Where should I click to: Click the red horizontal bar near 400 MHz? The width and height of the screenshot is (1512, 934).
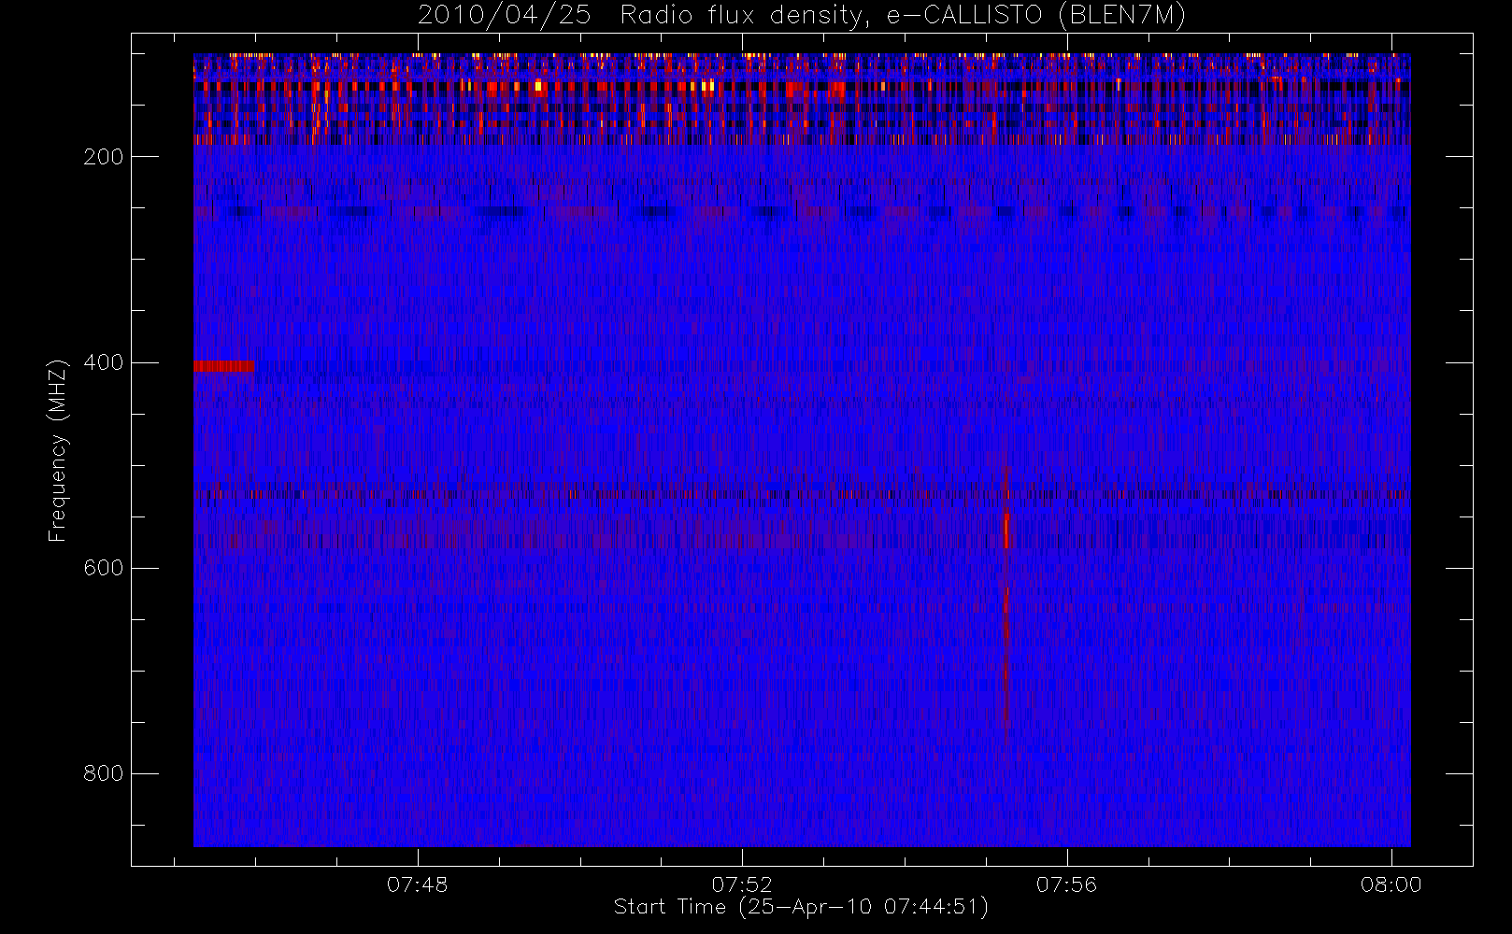click(x=224, y=366)
